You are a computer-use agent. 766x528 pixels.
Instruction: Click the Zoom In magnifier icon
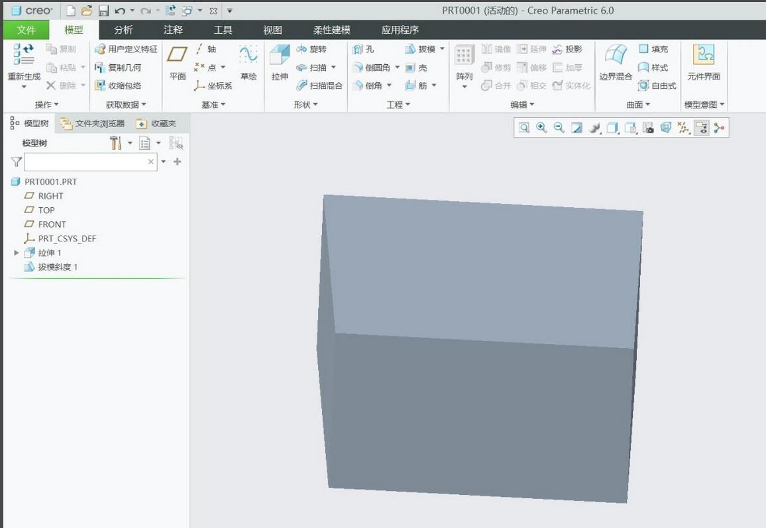pyautogui.click(x=541, y=128)
